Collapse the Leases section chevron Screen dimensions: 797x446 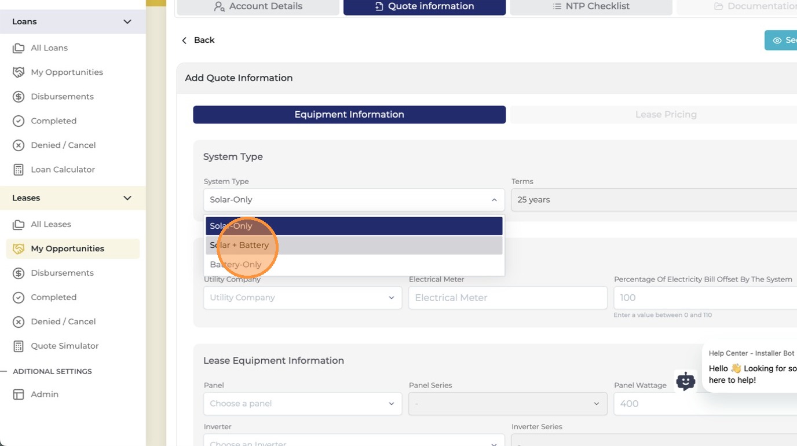coord(127,198)
